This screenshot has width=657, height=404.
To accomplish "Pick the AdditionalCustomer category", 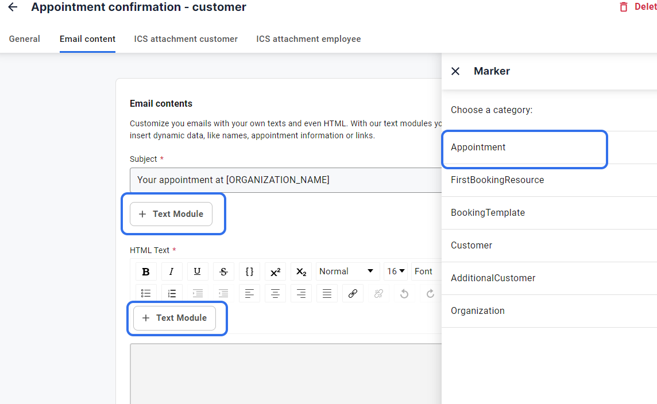I will coord(549,278).
